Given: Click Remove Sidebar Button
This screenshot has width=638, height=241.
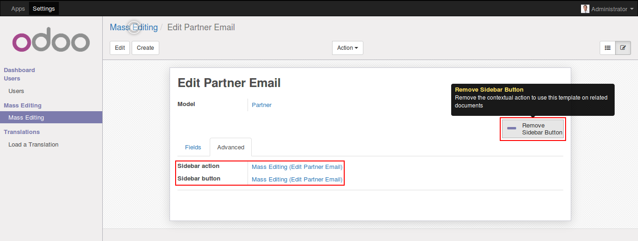Looking at the screenshot, I should tap(533, 129).
